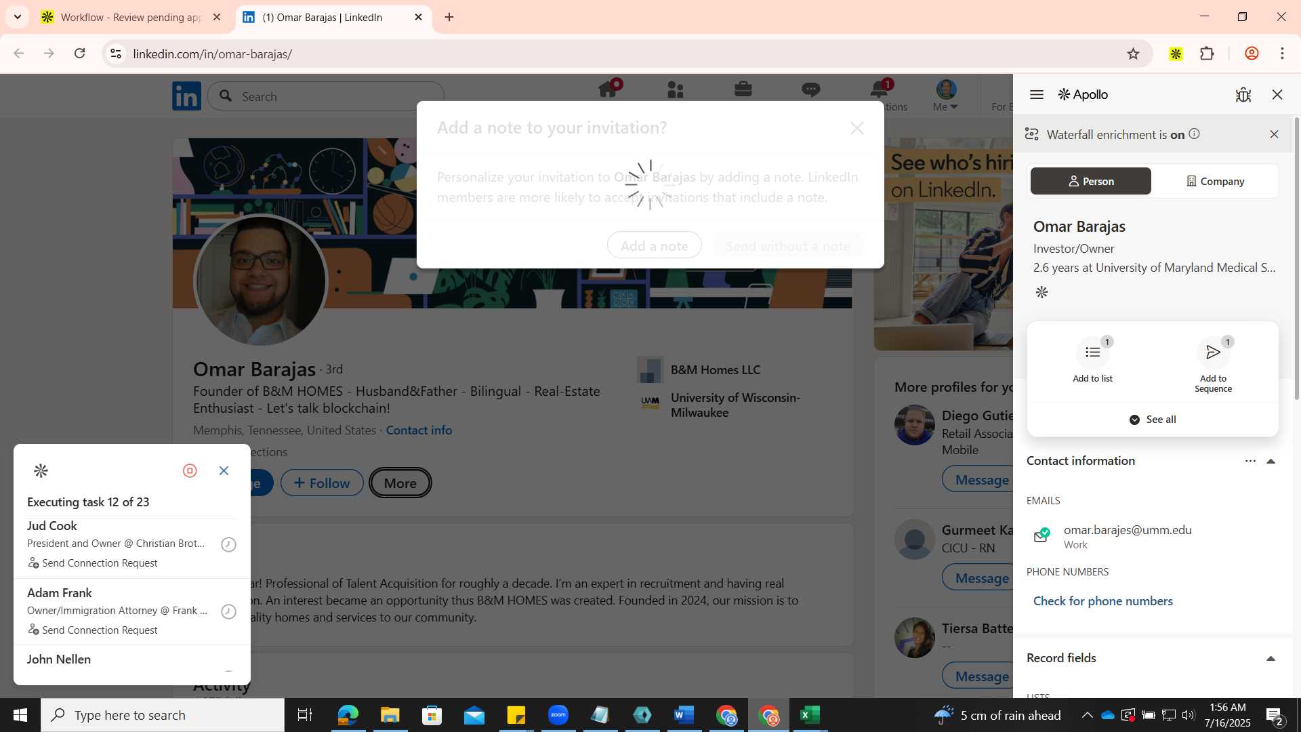Image resolution: width=1301 pixels, height=732 pixels.
Task: Click the Follow button
Action: click(x=322, y=483)
